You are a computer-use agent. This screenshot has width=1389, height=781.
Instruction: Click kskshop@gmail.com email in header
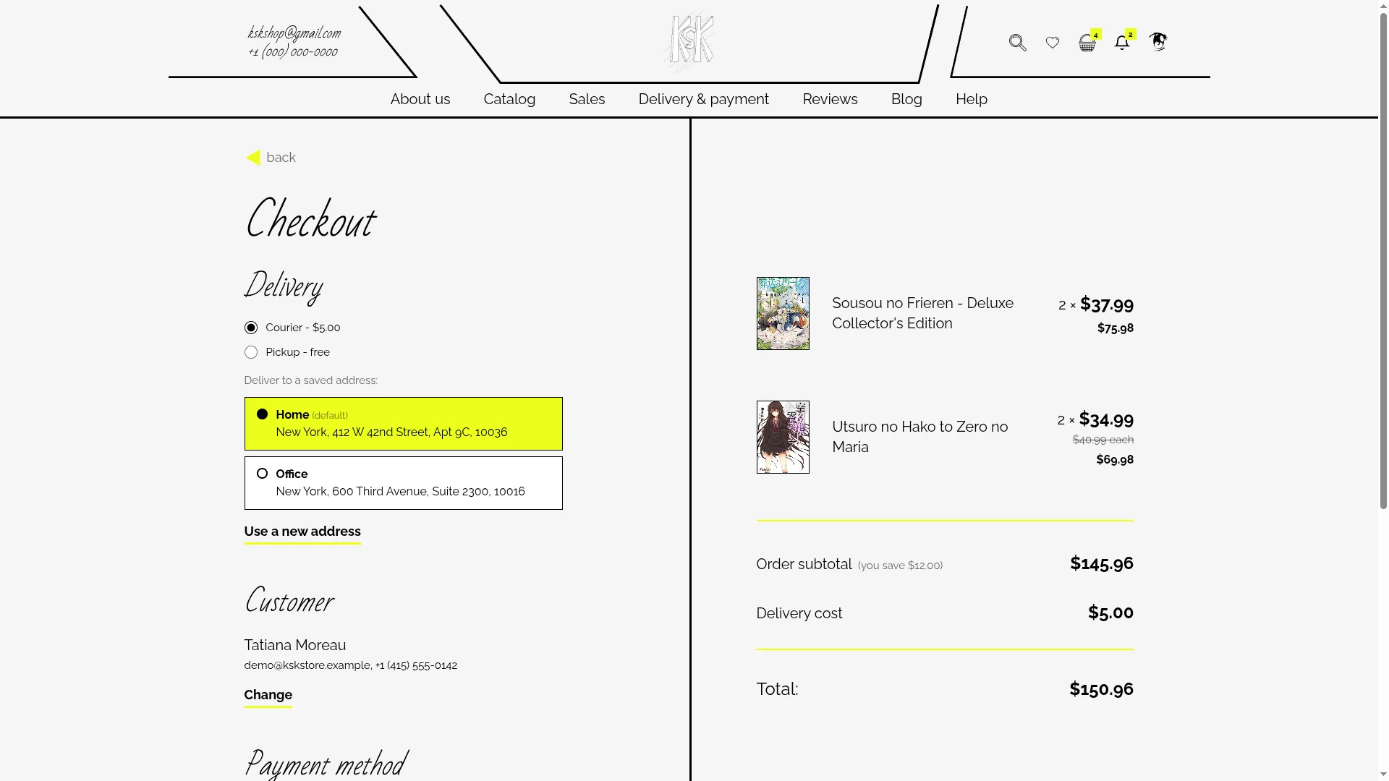294,33
